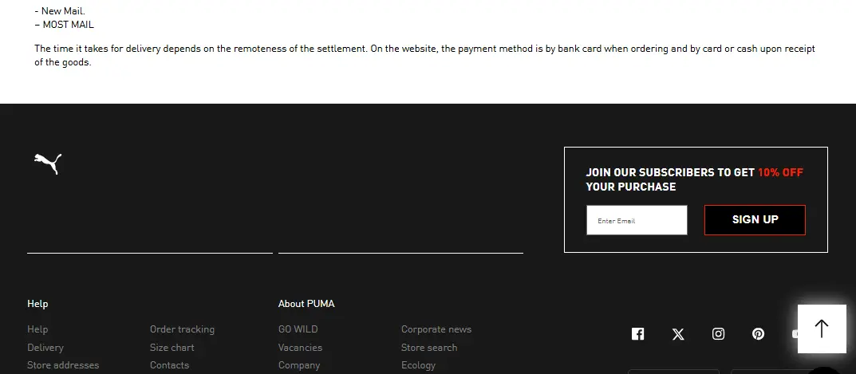The height and width of the screenshot is (374, 856).
Task: View Store addresses
Action: tap(63, 365)
